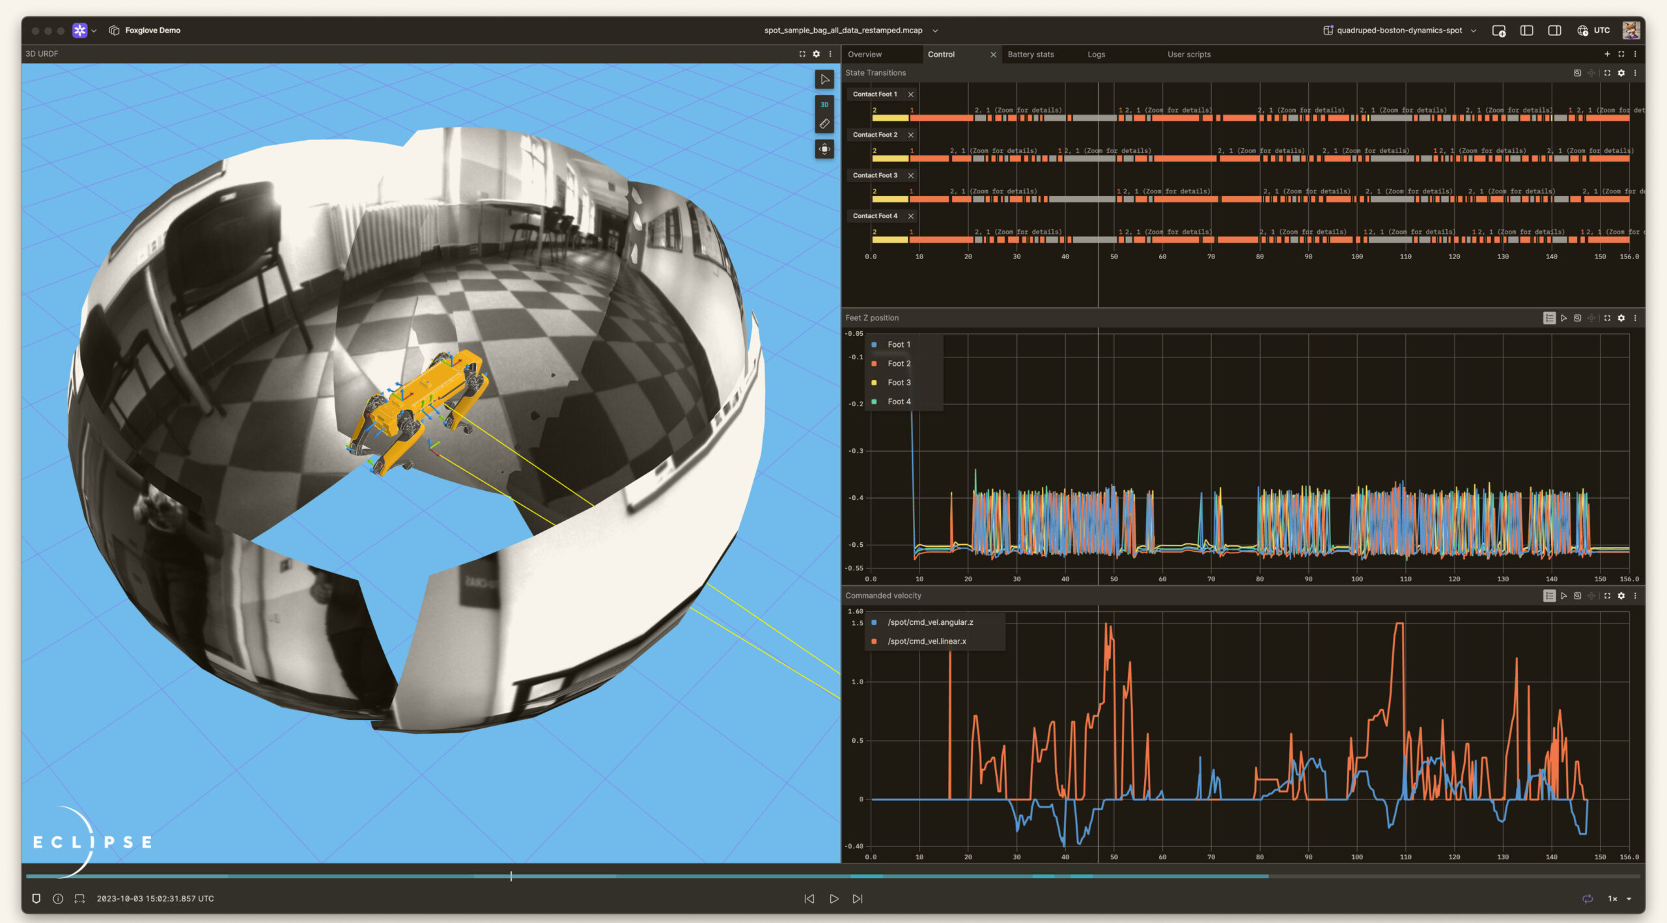Viewport: 1667px width, 923px height.
Task: Open the Logs tab
Action: [x=1096, y=55]
